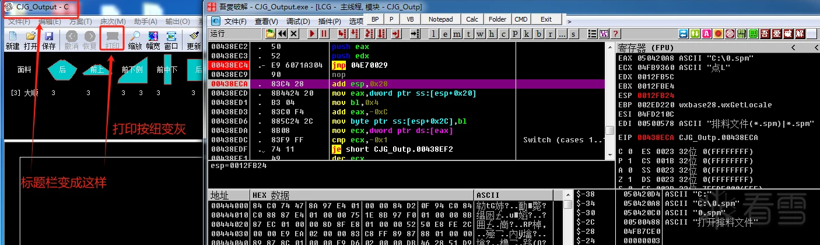
Task: Click the close program X icon
Action: click(294, 33)
